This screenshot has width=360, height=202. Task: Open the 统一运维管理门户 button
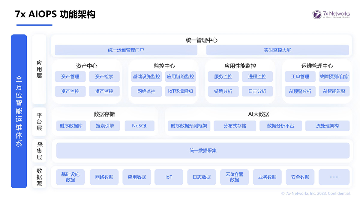pyautogui.click(x=126, y=50)
